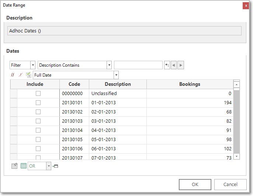Tick Include checkbox for 20130107 row
The image size is (253, 196).
point(38,157)
